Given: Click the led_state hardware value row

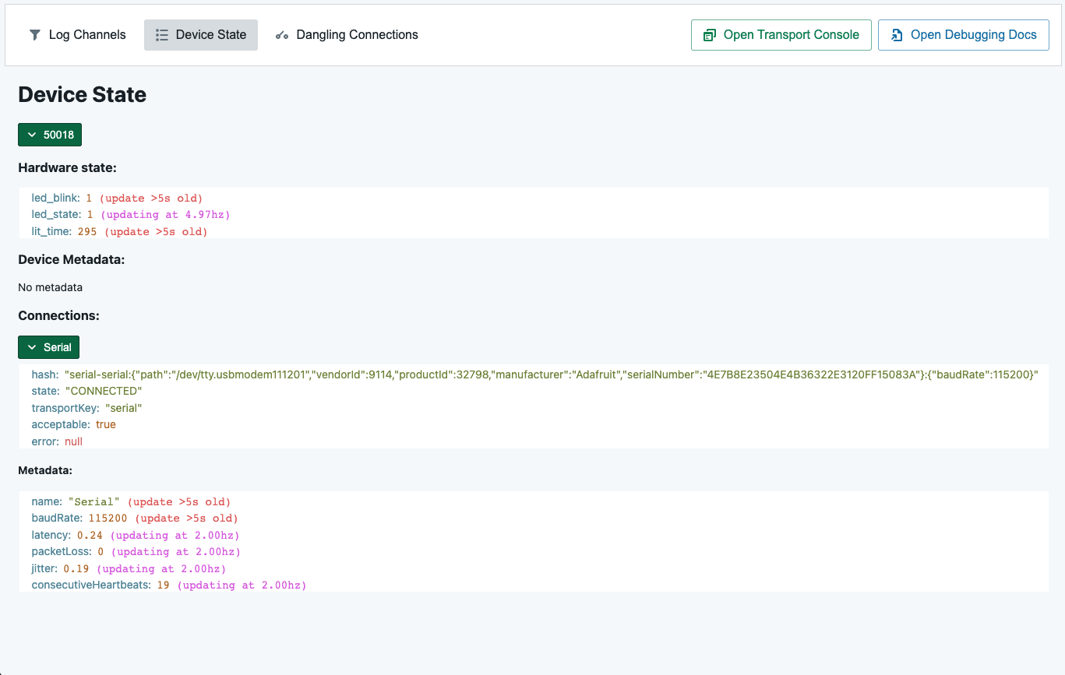Looking at the screenshot, I should [131, 214].
